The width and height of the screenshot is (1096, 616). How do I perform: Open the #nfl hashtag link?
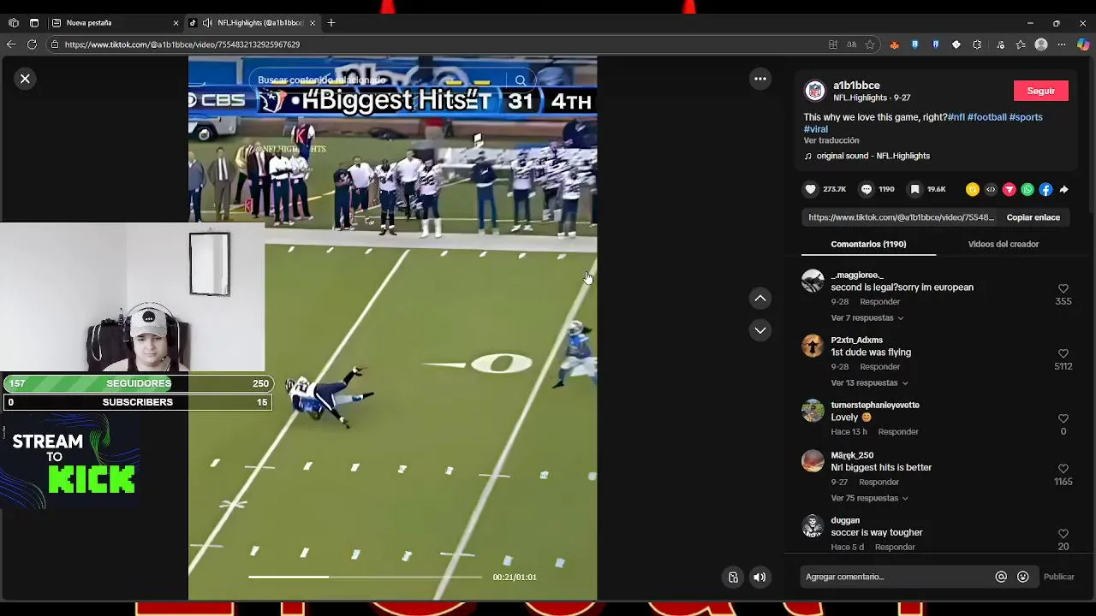coord(956,117)
